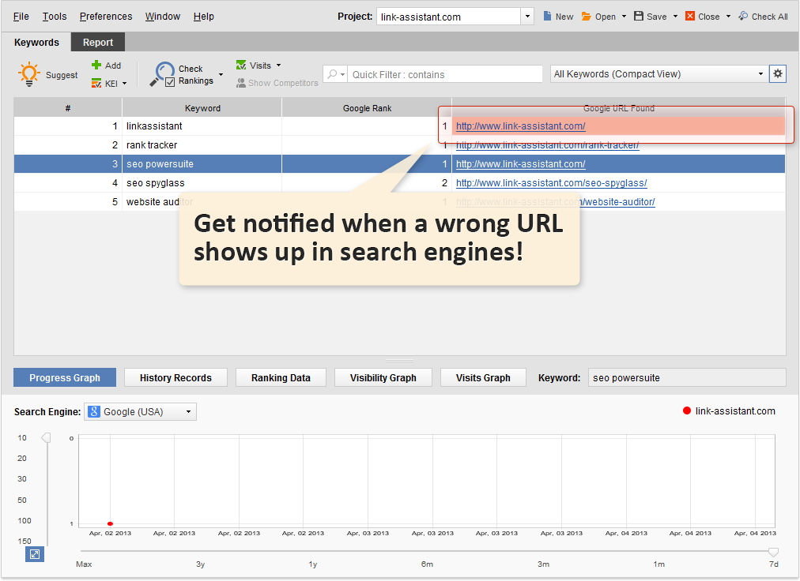This screenshot has width=800, height=581.
Task: Open the gear settings icon beside view selector
Action: pyautogui.click(x=778, y=73)
